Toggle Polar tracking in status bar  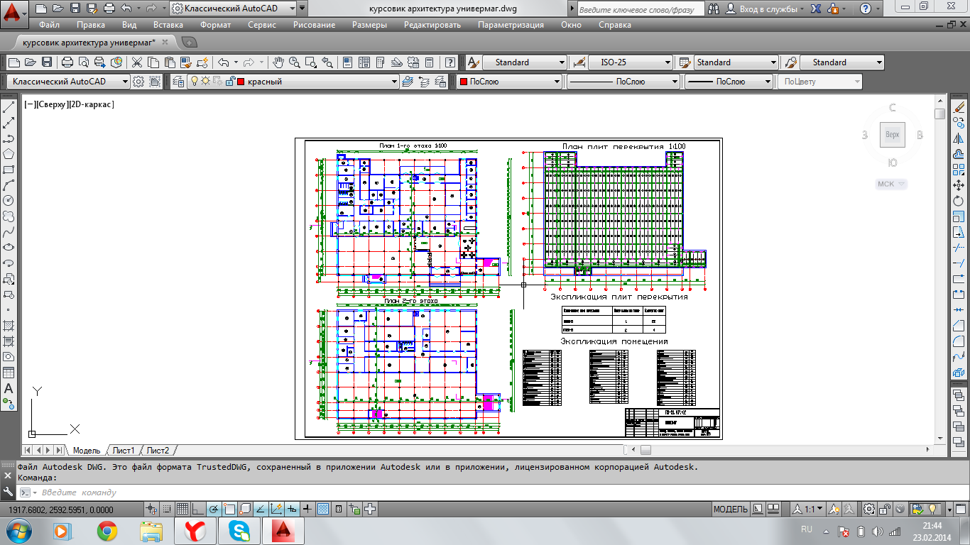[214, 509]
